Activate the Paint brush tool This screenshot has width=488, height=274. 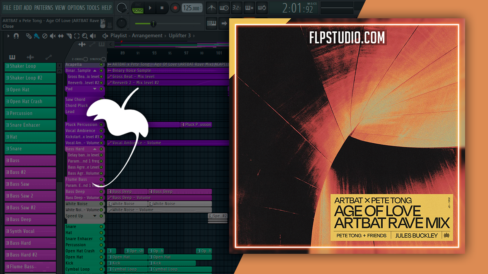[36, 36]
